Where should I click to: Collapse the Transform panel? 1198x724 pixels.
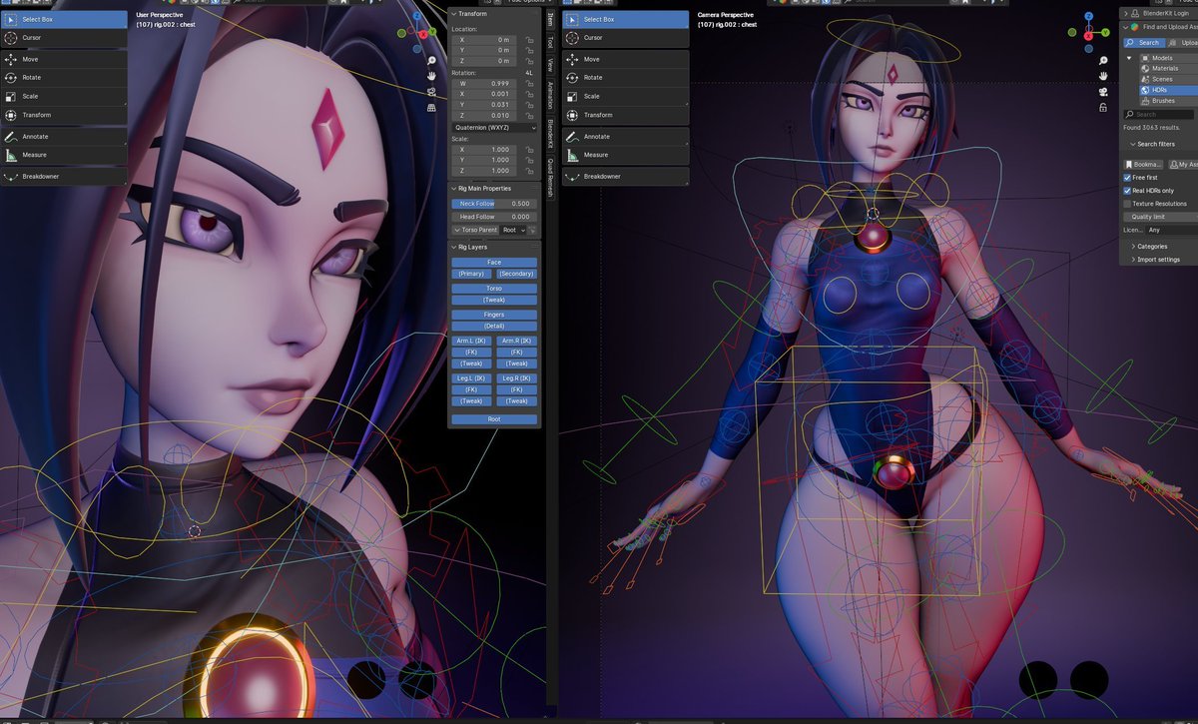click(x=452, y=14)
